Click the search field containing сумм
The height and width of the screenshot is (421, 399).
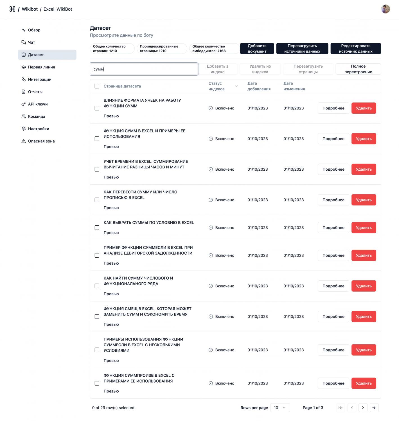pos(144,69)
